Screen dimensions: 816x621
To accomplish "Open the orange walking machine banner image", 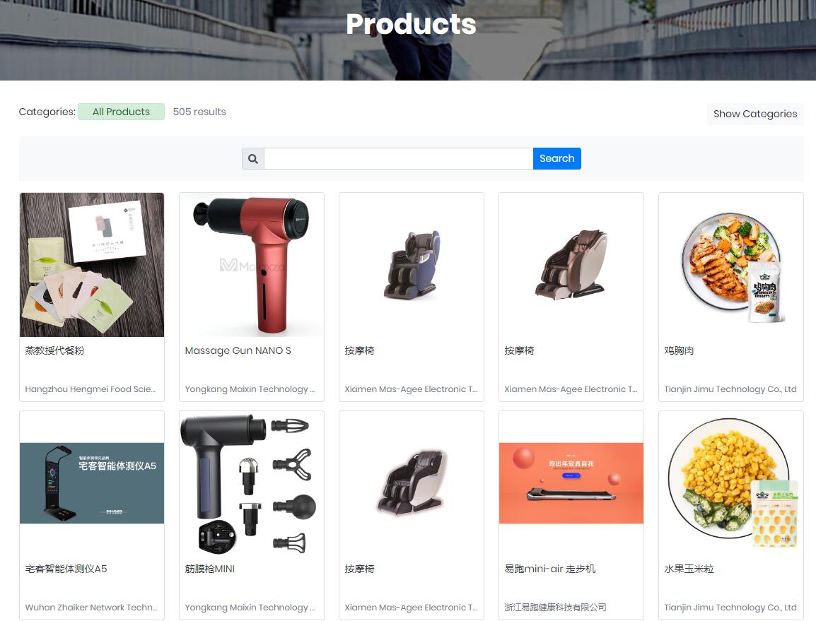I will [x=571, y=483].
